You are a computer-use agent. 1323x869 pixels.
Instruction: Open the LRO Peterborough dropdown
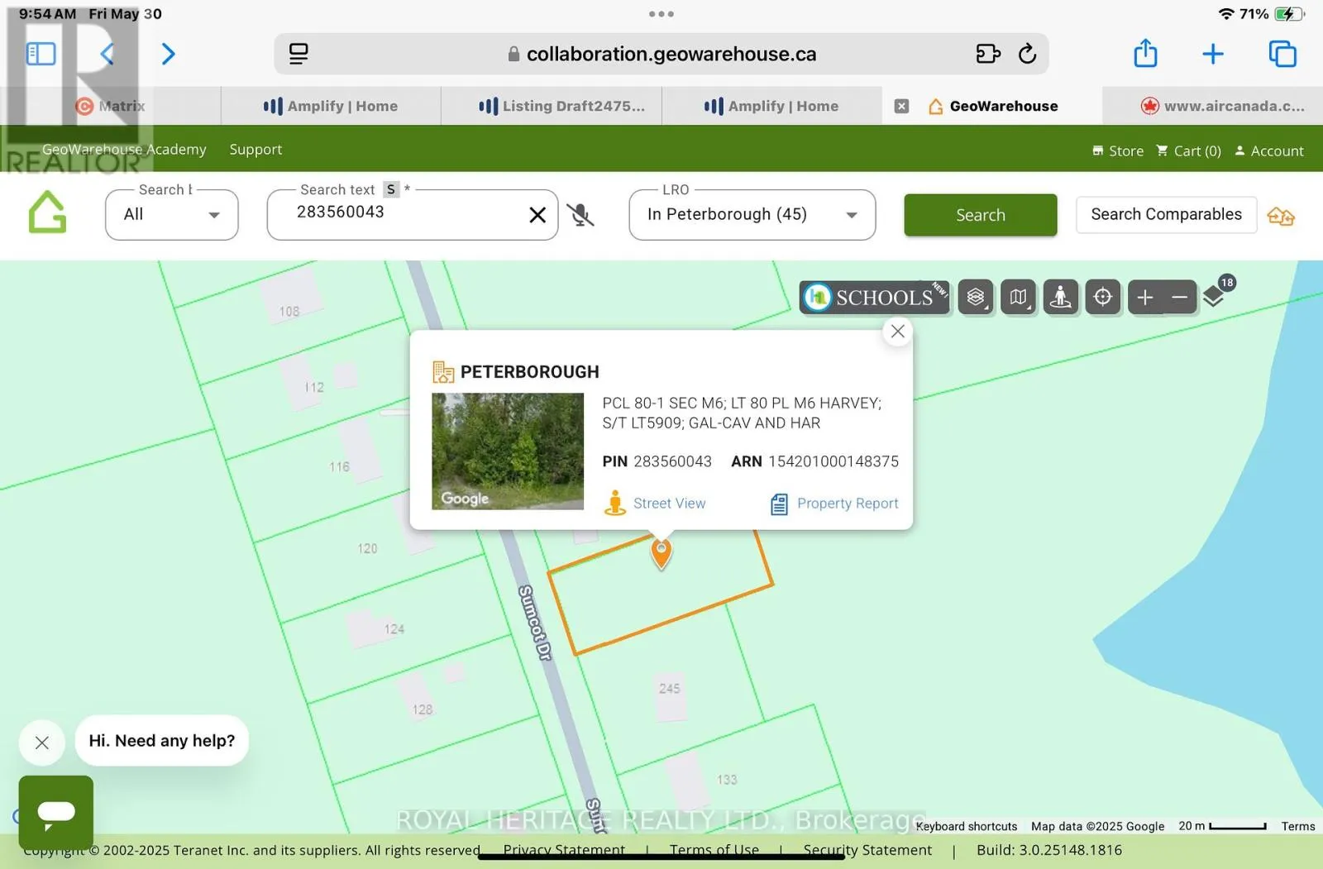[x=752, y=215]
